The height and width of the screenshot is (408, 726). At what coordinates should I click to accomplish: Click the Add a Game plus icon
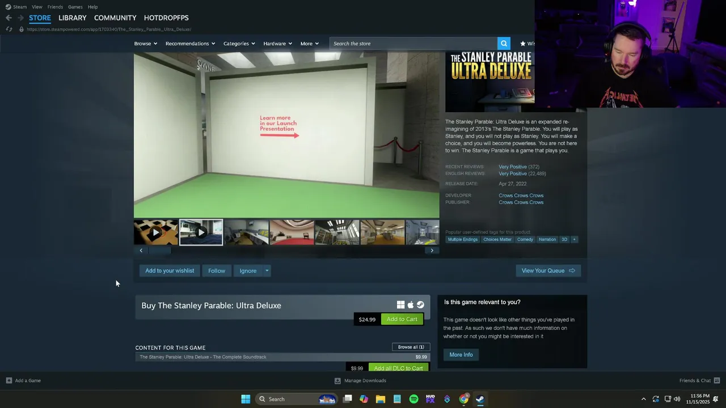[9, 381]
